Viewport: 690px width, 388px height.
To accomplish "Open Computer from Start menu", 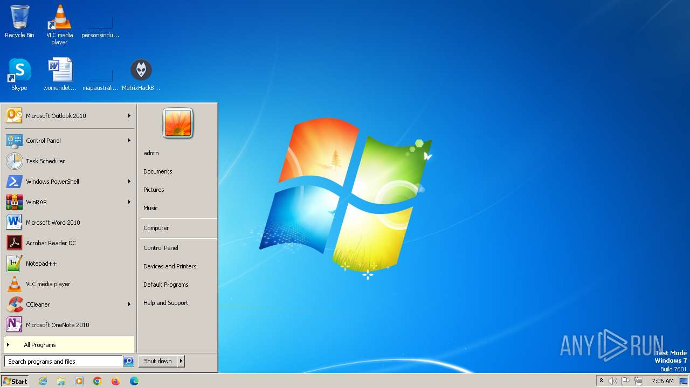I will point(178,228).
